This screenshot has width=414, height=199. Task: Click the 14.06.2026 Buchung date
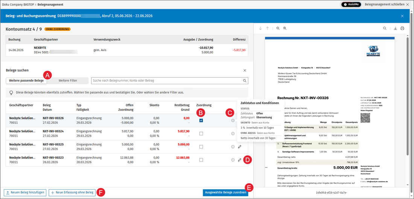[x=16, y=50]
